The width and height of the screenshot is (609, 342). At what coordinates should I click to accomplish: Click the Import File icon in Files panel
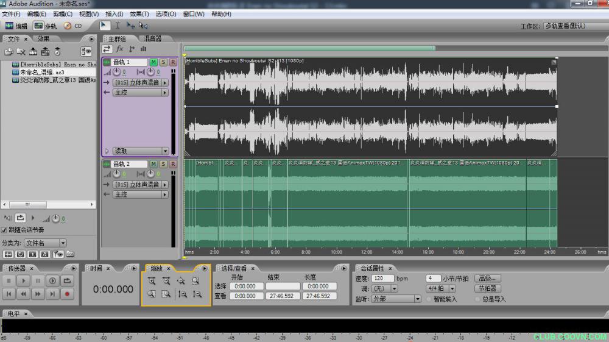coord(9,52)
